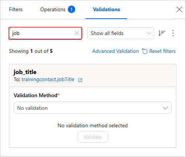Click the Validate button

(x=93, y=137)
